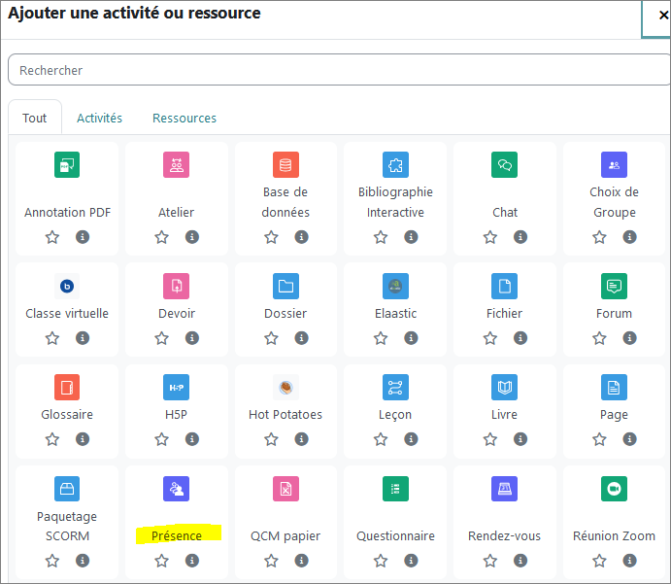Select the Glossaire icon
This screenshot has width=671, height=584.
67,387
